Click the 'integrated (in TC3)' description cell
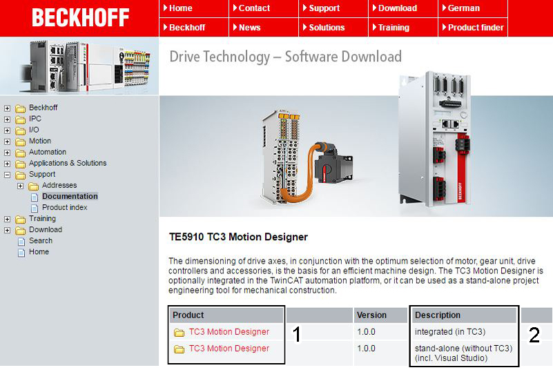 coord(450,331)
